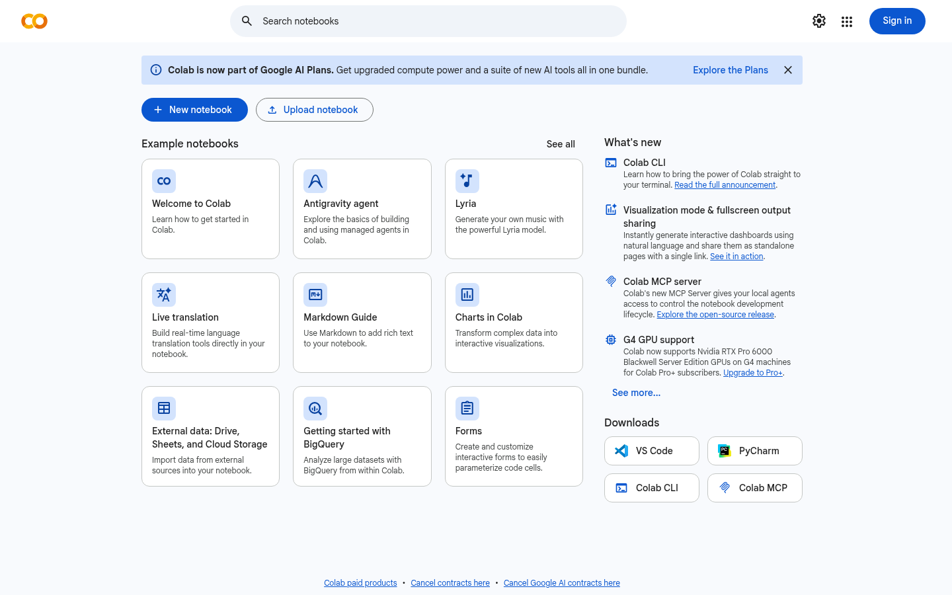Click the Antigravity agent card icon
The image size is (952, 595).
(x=315, y=181)
